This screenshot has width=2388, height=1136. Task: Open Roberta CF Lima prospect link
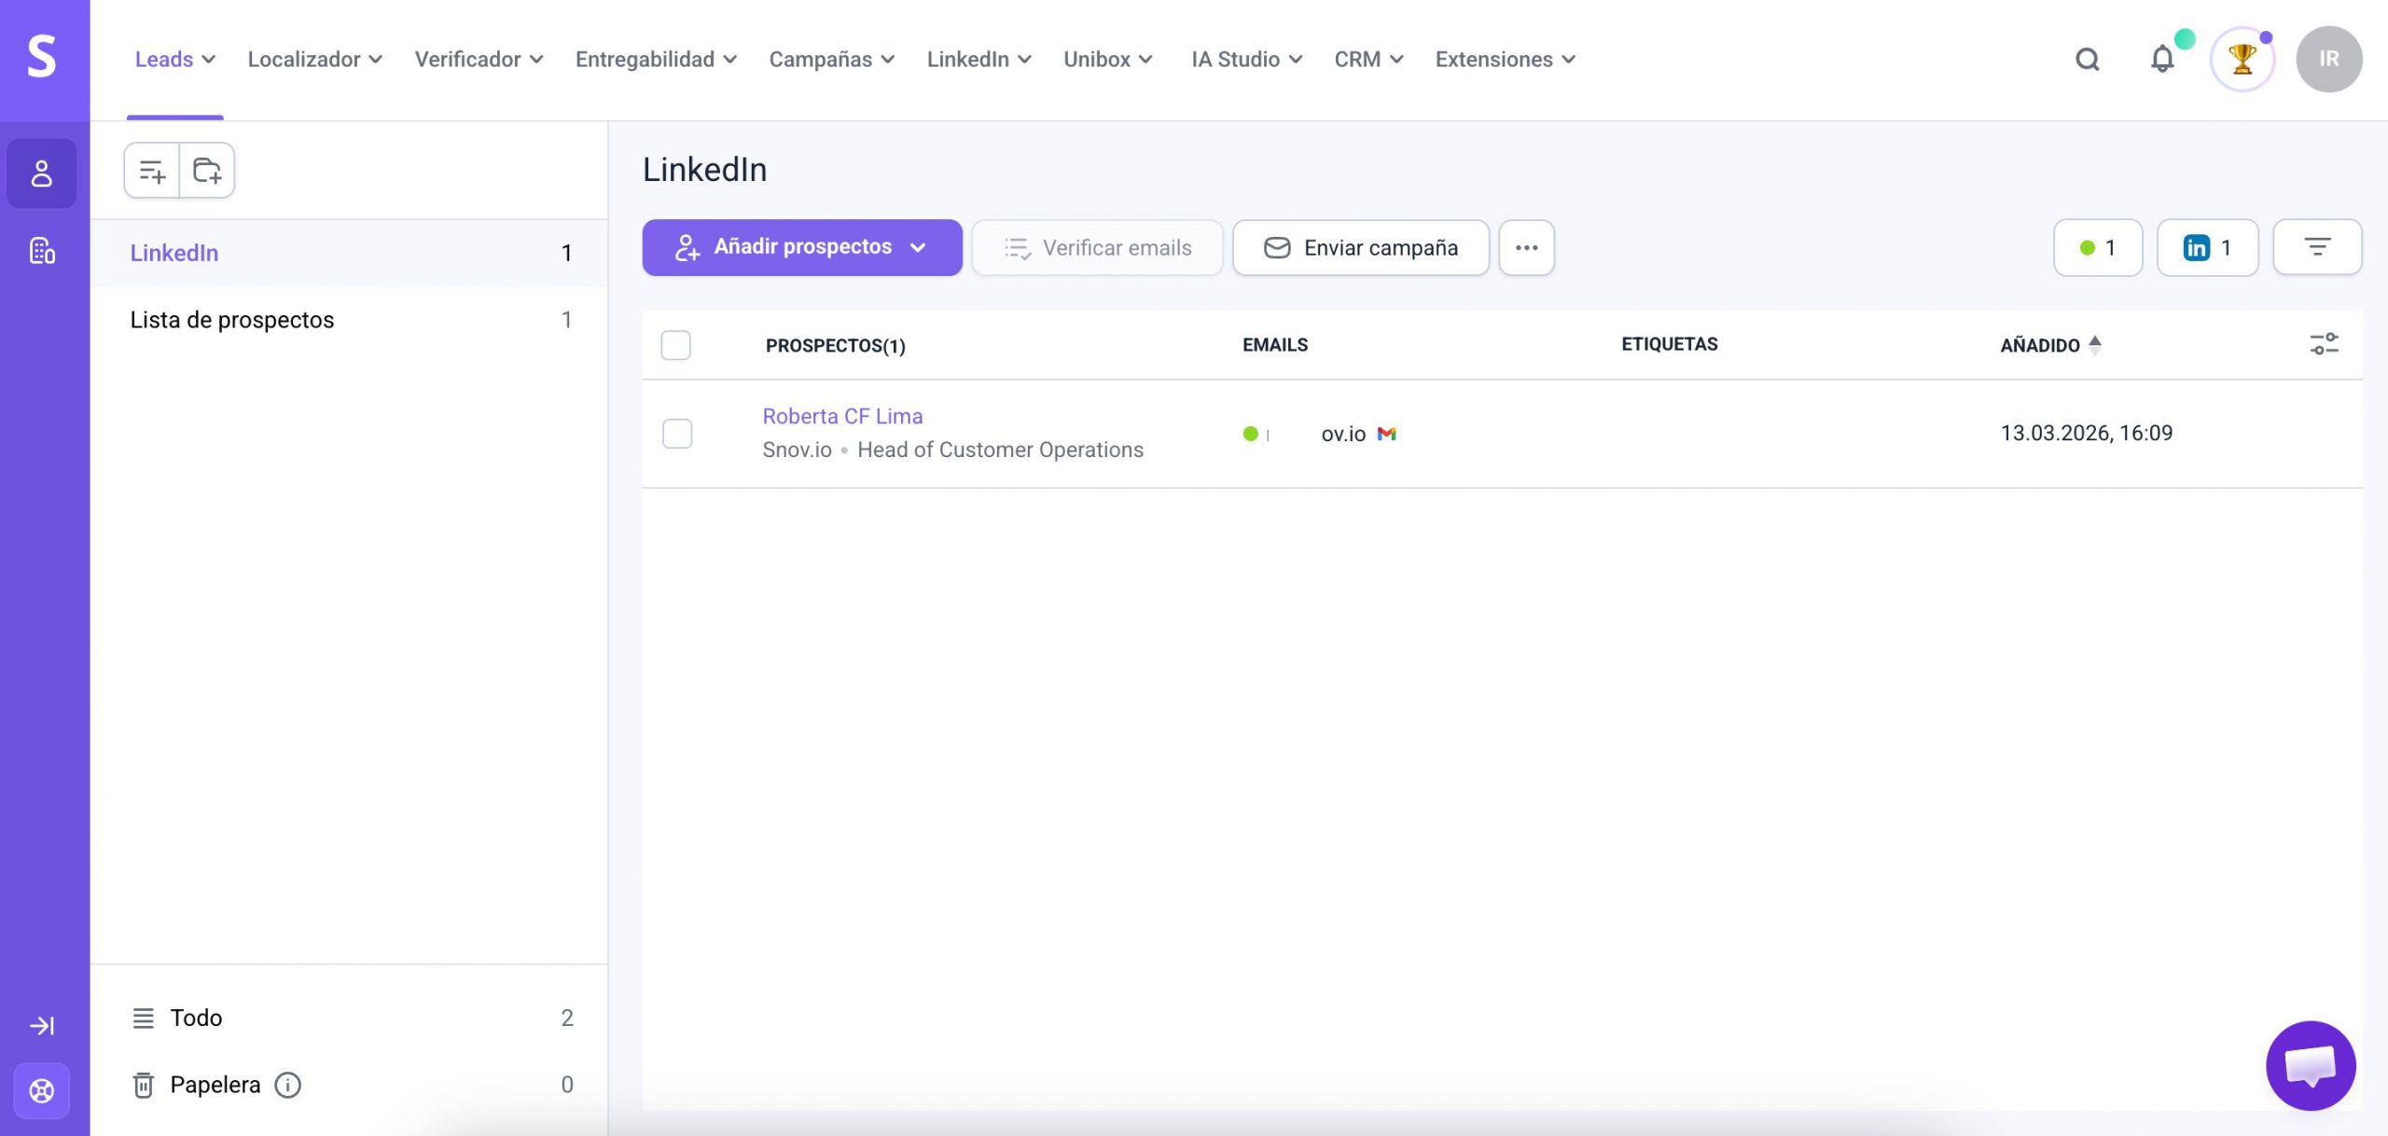[x=842, y=416]
